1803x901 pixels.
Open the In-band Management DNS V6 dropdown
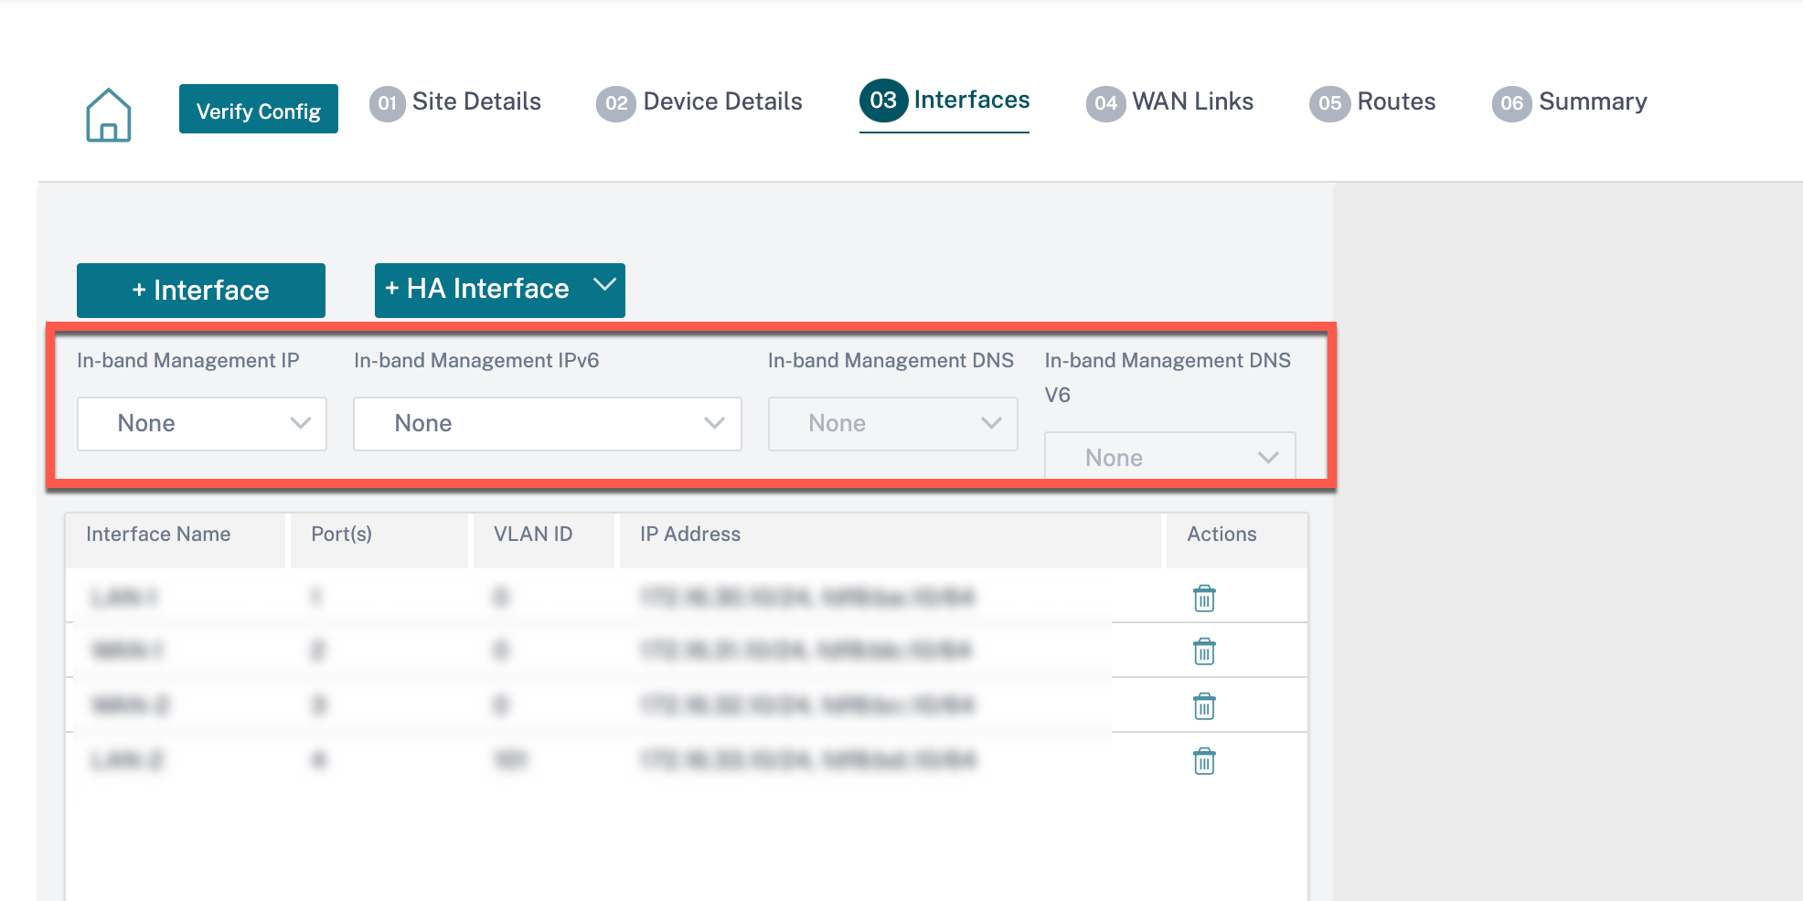[x=1170, y=456]
